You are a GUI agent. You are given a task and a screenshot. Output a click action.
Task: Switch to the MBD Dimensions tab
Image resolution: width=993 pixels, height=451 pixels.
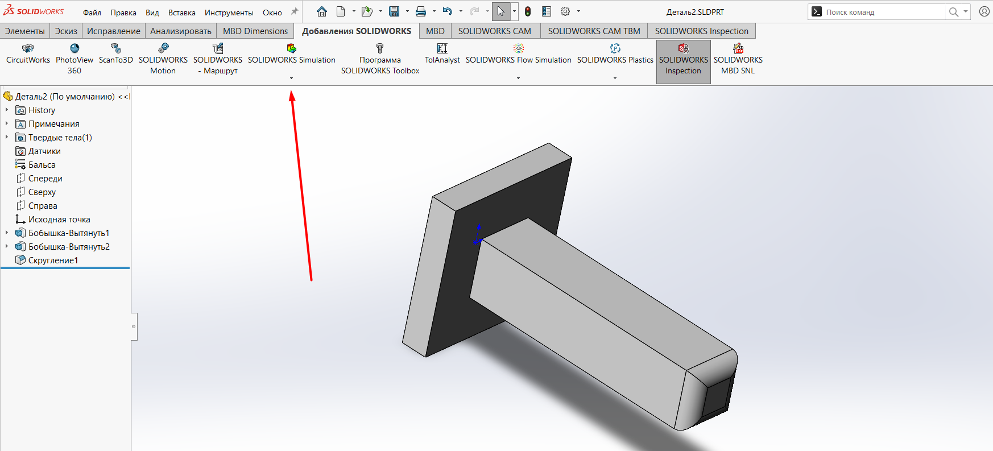(255, 31)
